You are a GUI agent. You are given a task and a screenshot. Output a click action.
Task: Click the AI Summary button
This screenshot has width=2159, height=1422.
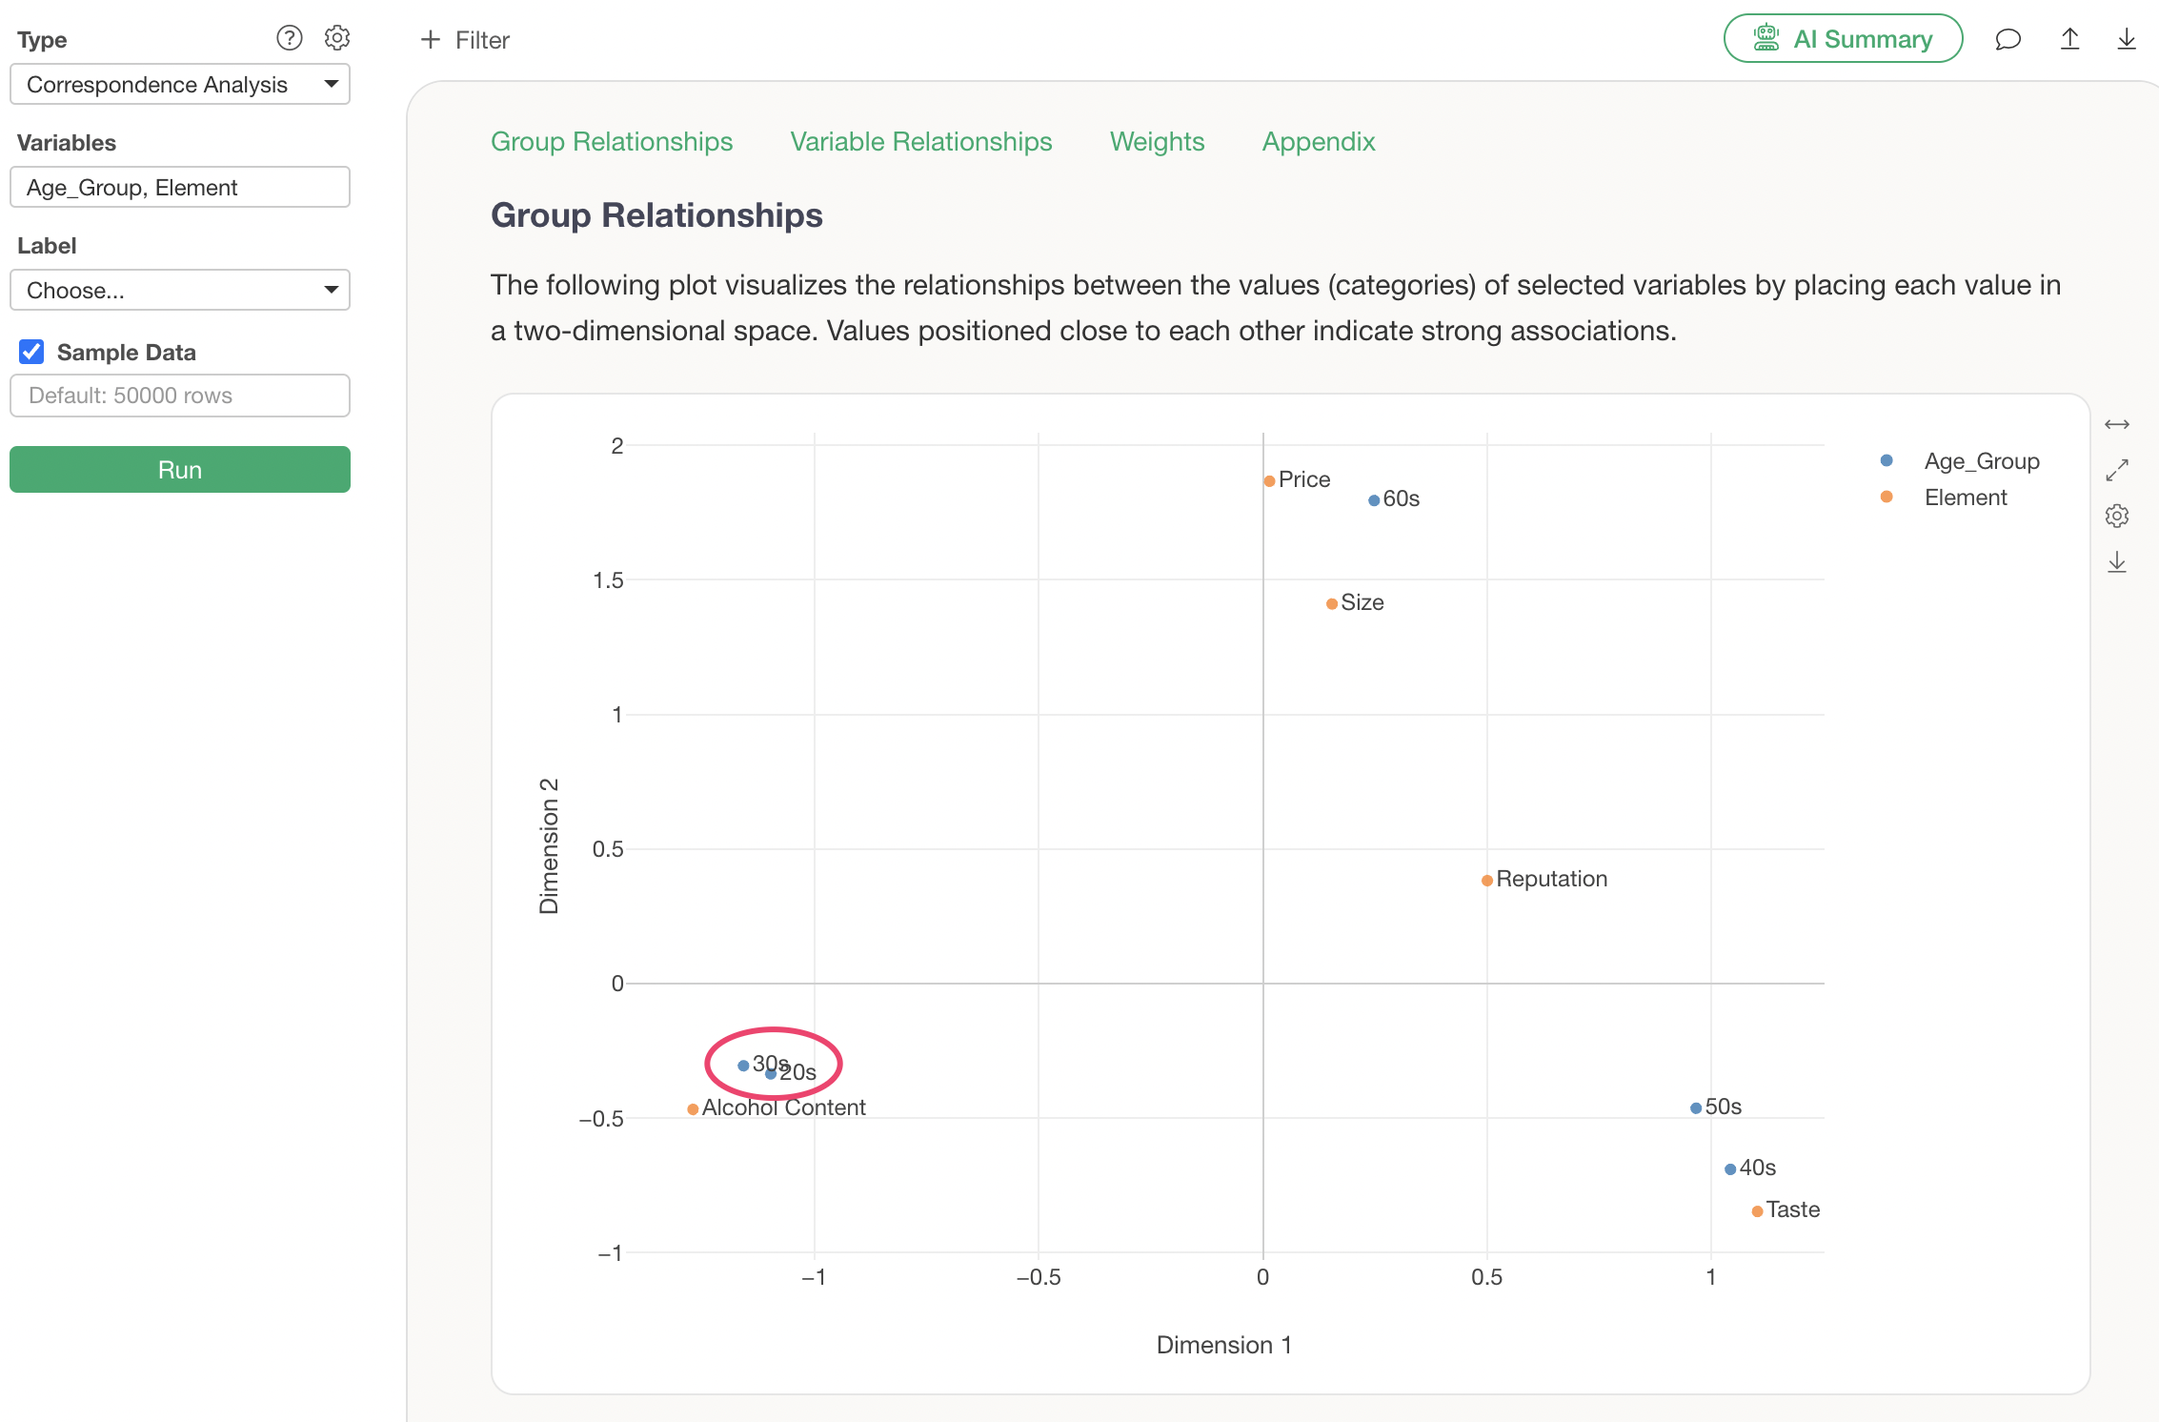pyautogui.click(x=1843, y=39)
